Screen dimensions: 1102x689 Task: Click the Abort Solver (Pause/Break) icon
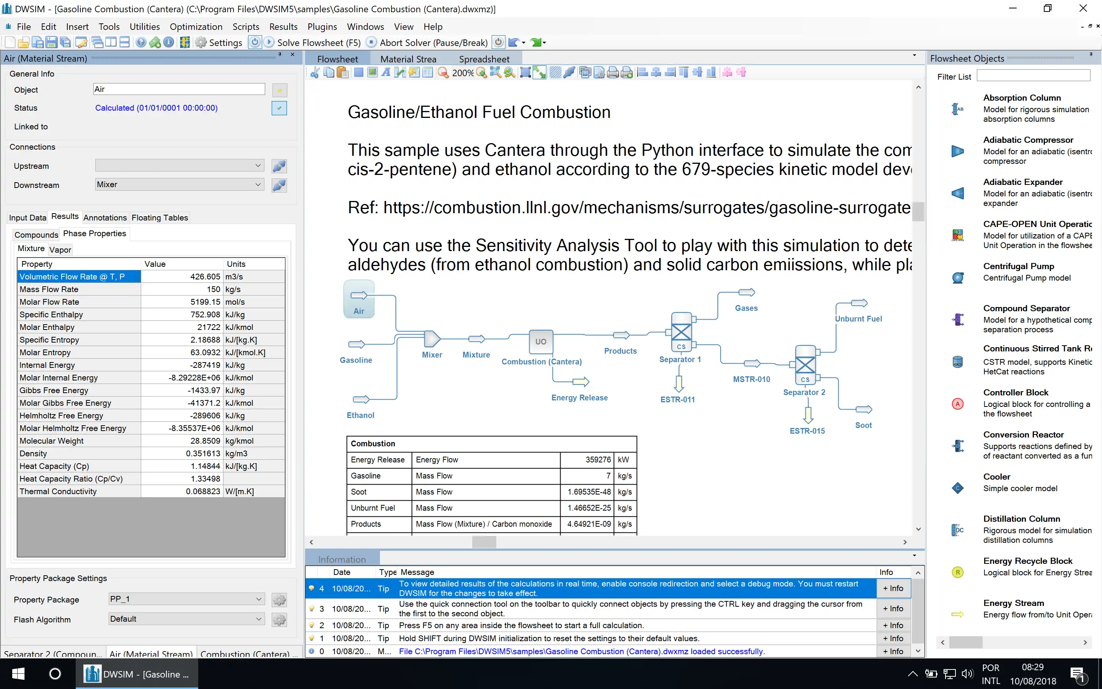(371, 42)
